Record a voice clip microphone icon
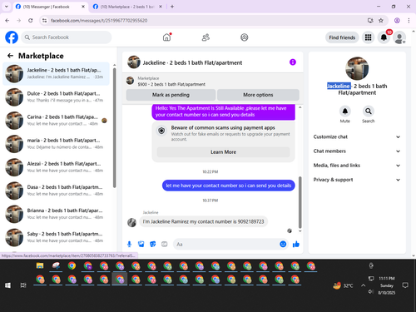This screenshot has height=312, width=416. (129, 244)
